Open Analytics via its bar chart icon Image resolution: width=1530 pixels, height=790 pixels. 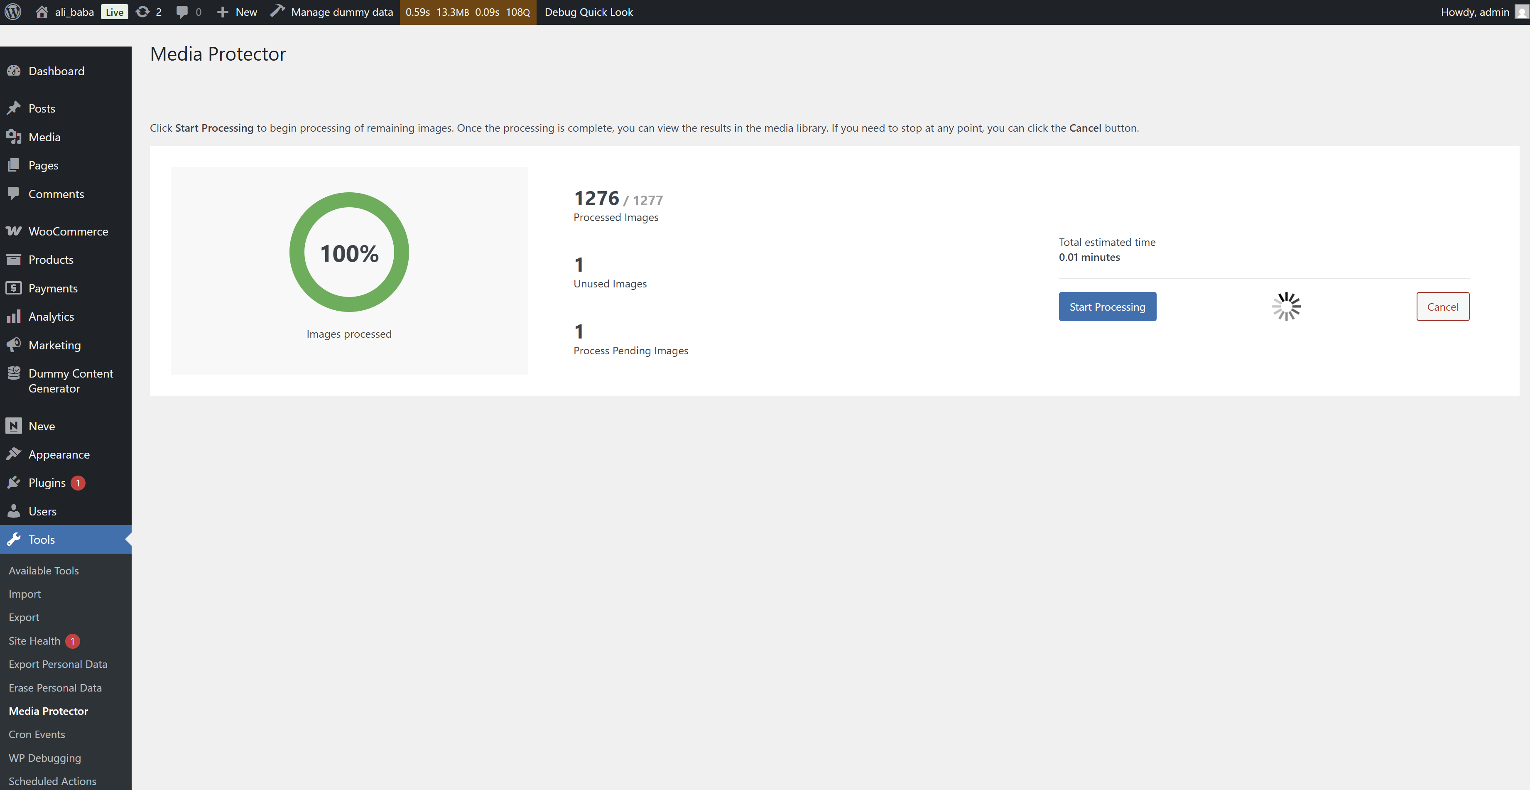[14, 316]
